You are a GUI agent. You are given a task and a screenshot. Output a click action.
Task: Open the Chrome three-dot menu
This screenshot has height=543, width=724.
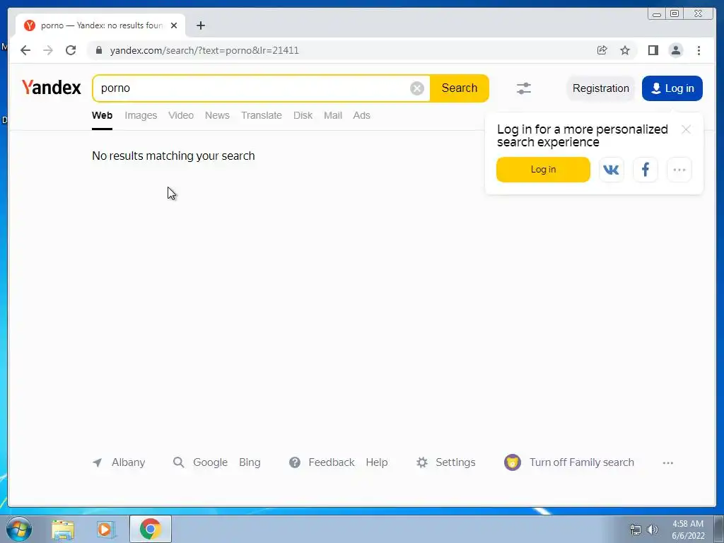[699, 50]
